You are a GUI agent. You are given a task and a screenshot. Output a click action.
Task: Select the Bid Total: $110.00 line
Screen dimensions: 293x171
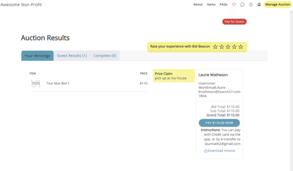click(x=225, y=107)
